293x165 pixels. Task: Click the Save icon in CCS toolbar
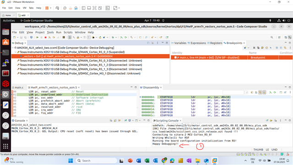click(21, 37)
